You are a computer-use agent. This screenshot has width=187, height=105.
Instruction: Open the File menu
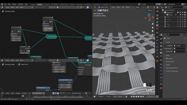5,4
